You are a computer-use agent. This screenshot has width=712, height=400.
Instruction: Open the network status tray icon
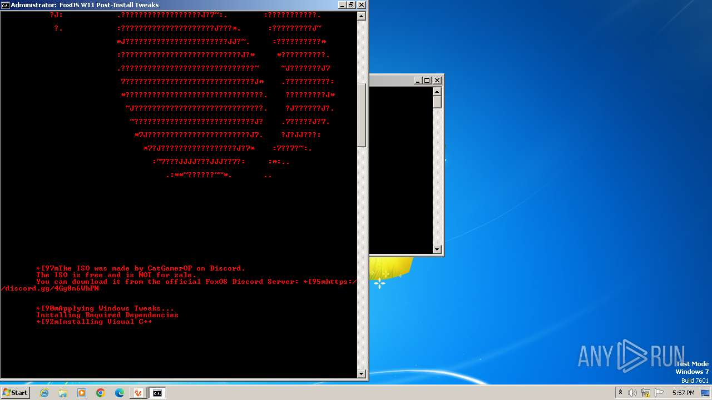646,393
